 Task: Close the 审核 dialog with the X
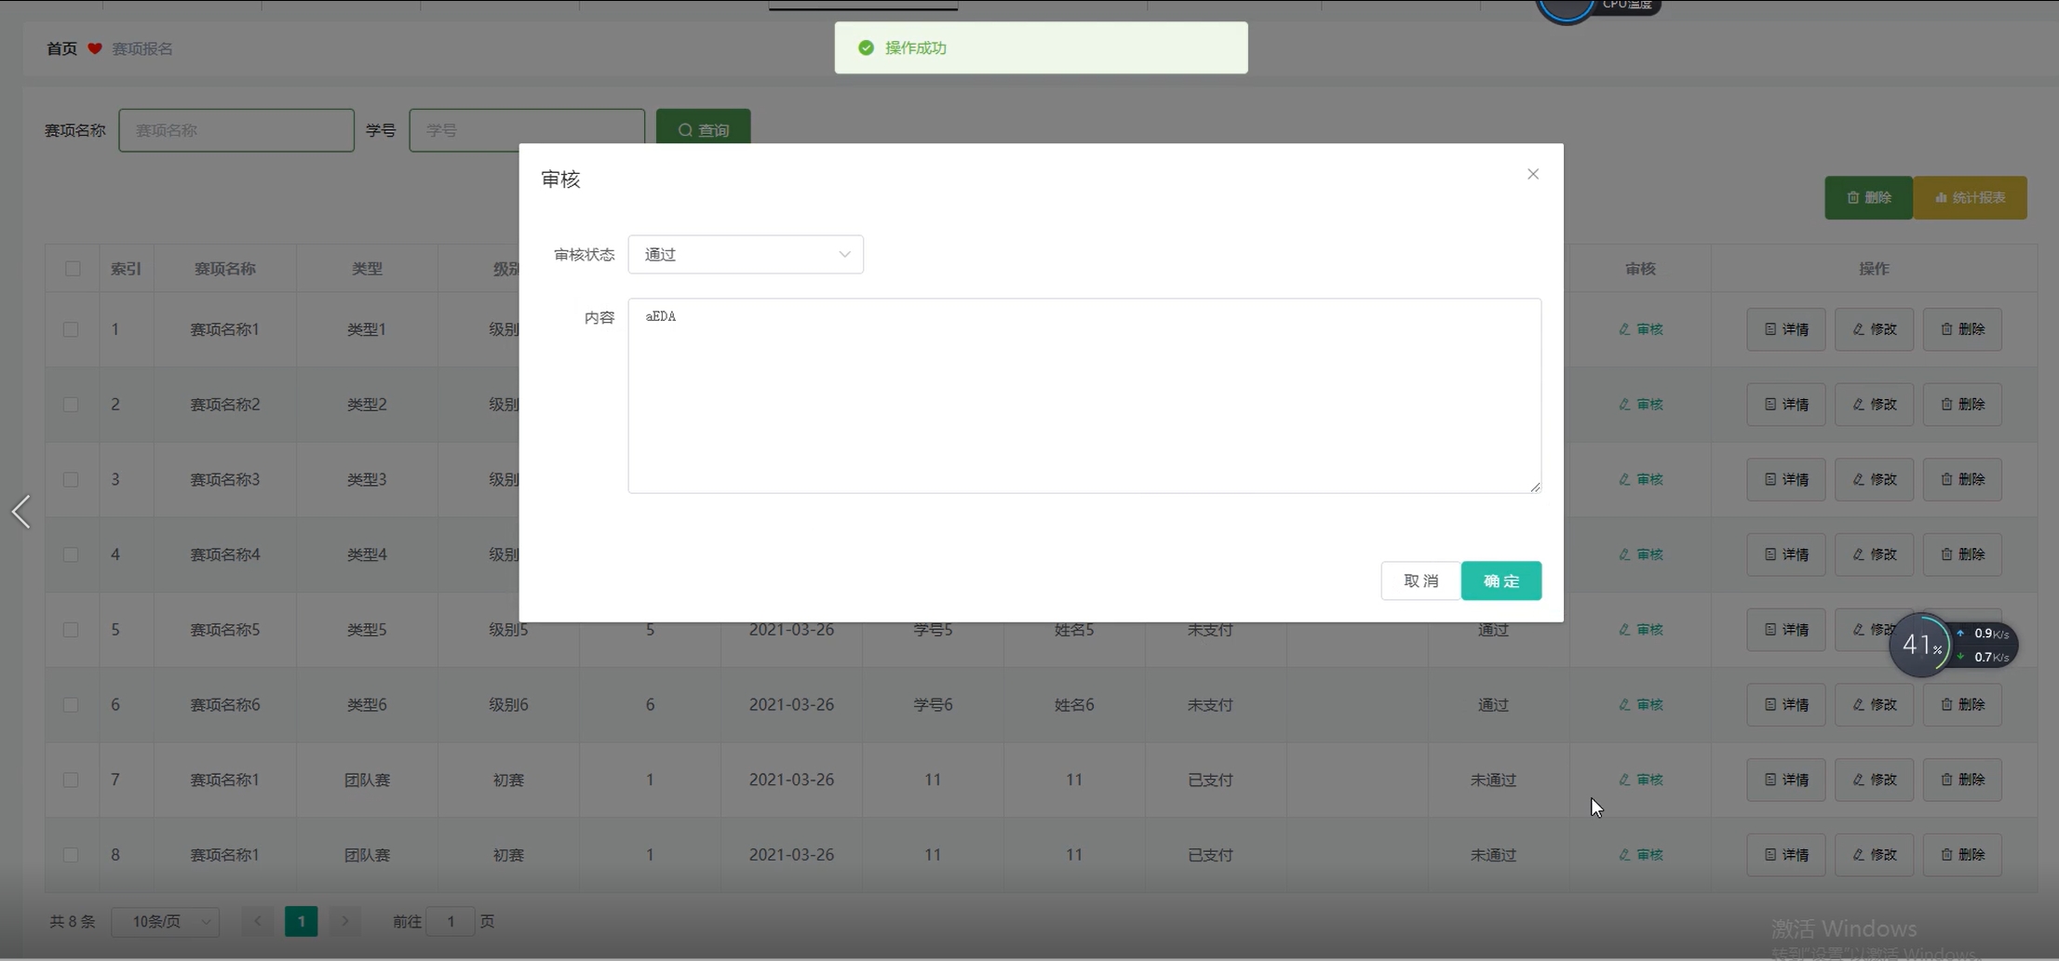1532,174
